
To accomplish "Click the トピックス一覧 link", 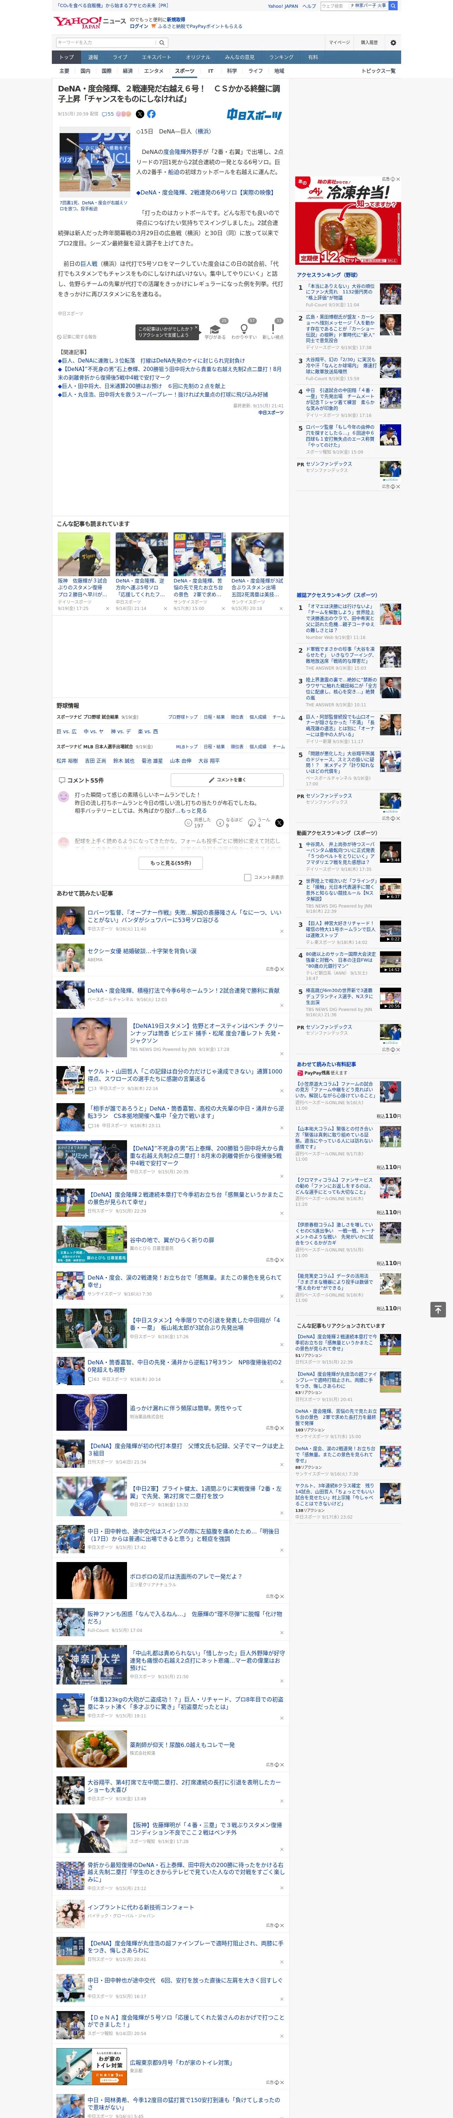I will pyautogui.click(x=378, y=71).
